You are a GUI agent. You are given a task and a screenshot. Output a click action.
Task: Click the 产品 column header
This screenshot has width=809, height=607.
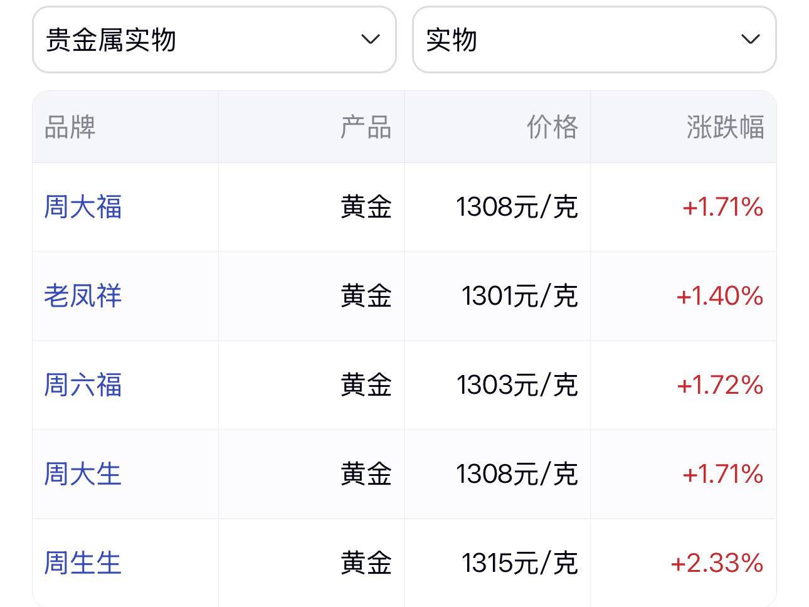(x=366, y=127)
